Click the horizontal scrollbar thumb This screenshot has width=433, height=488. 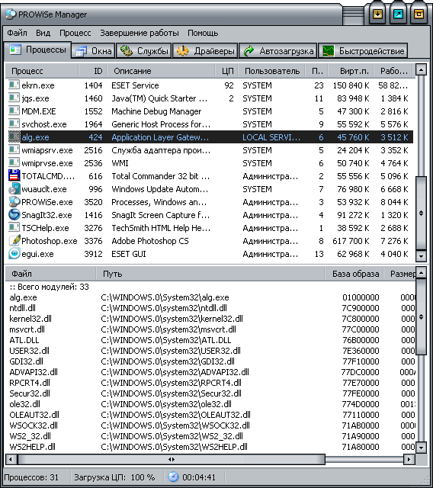click(171, 459)
